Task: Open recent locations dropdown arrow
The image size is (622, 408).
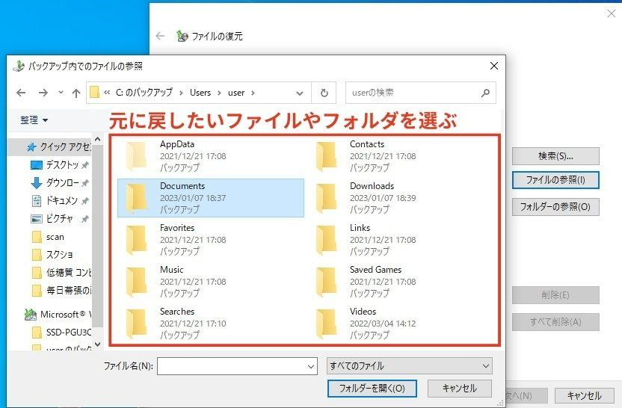Action: (61, 93)
